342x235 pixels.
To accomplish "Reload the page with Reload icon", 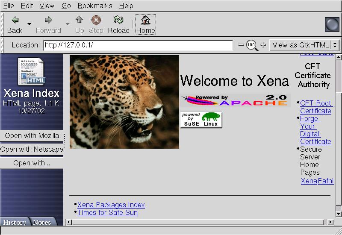I will point(118,20).
